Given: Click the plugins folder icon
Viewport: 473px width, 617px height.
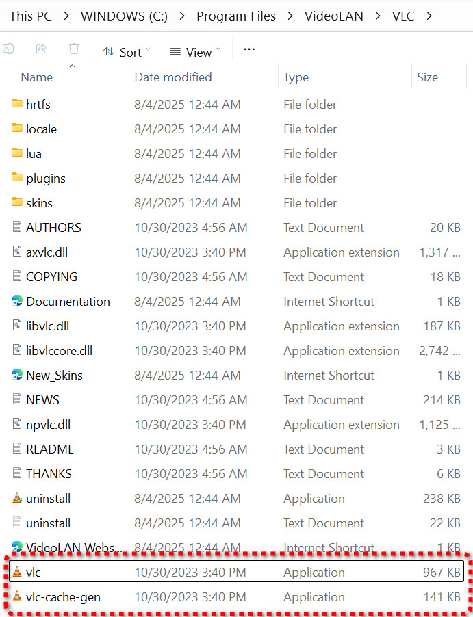Looking at the screenshot, I should pyautogui.click(x=17, y=178).
